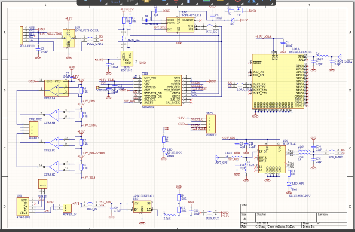This screenshot has width=355, height=232.
Task: Select the SWD Header 5 connector
Action: coord(210,124)
